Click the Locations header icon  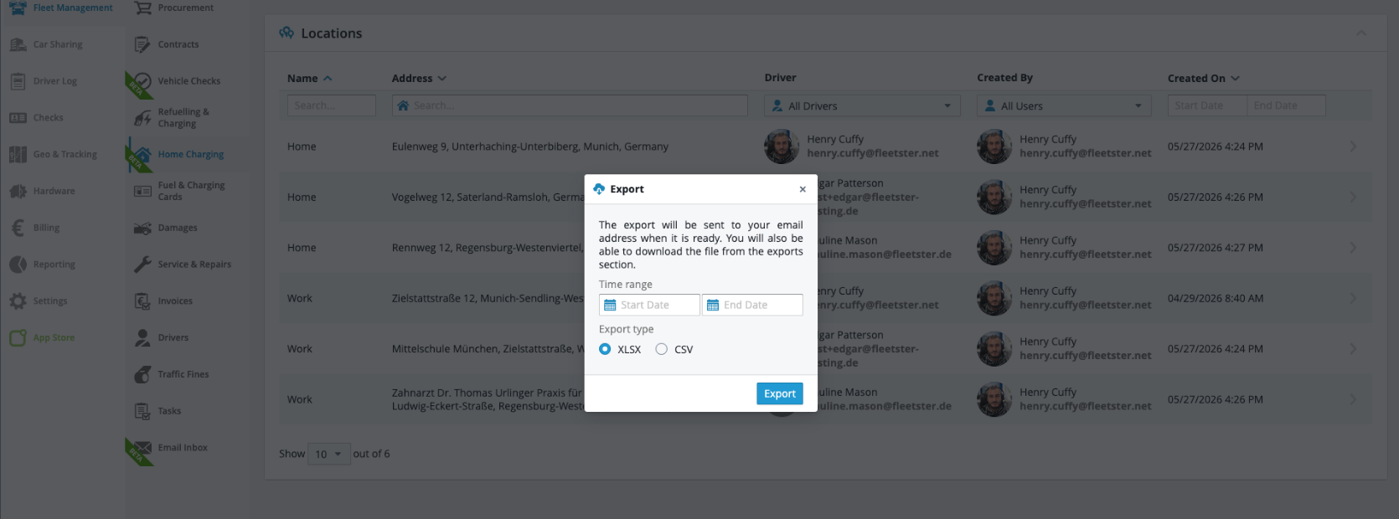pyautogui.click(x=287, y=33)
